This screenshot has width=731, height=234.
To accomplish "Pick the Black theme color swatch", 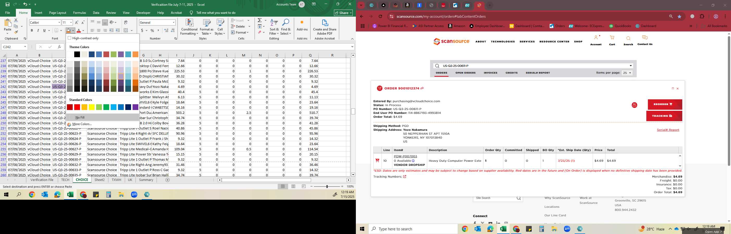I will pos(77,54).
